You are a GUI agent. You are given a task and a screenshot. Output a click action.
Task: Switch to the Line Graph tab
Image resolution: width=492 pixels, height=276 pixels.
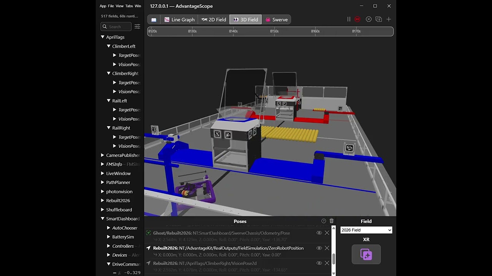(179, 20)
